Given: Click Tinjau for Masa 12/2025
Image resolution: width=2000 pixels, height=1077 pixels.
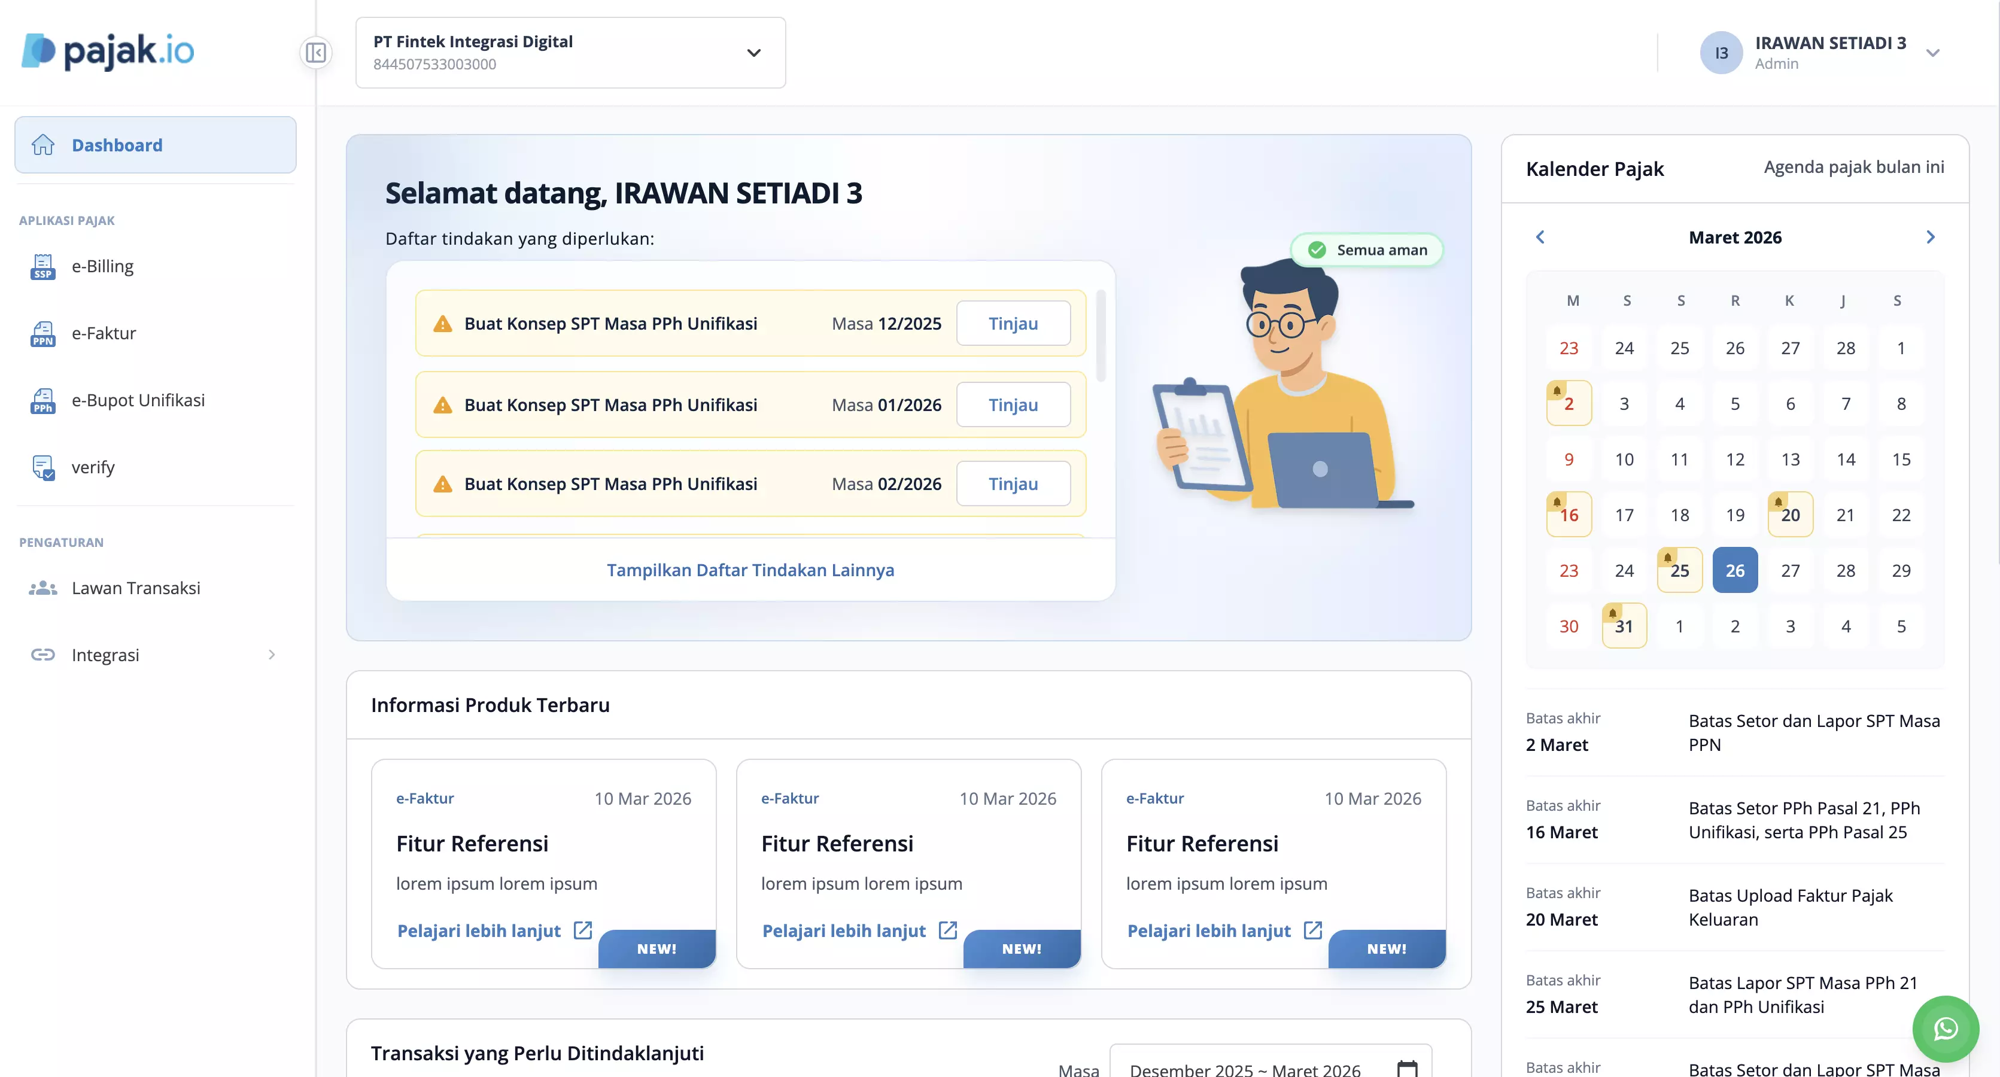Looking at the screenshot, I should [1013, 324].
